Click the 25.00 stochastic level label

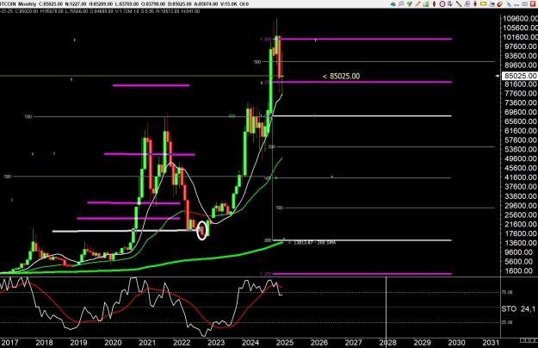[507, 323]
